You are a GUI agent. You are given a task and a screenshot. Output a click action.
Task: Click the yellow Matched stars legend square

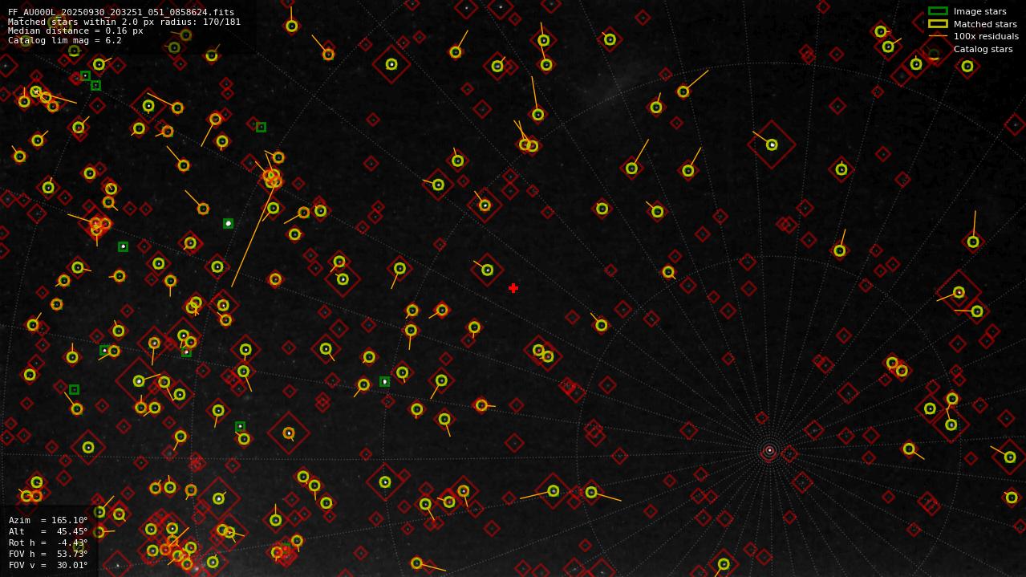(938, 24)
